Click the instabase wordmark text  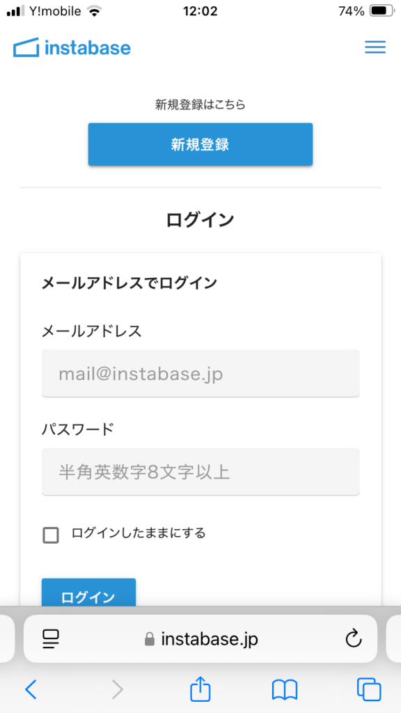pyautogui.click(x=88, y=48)
